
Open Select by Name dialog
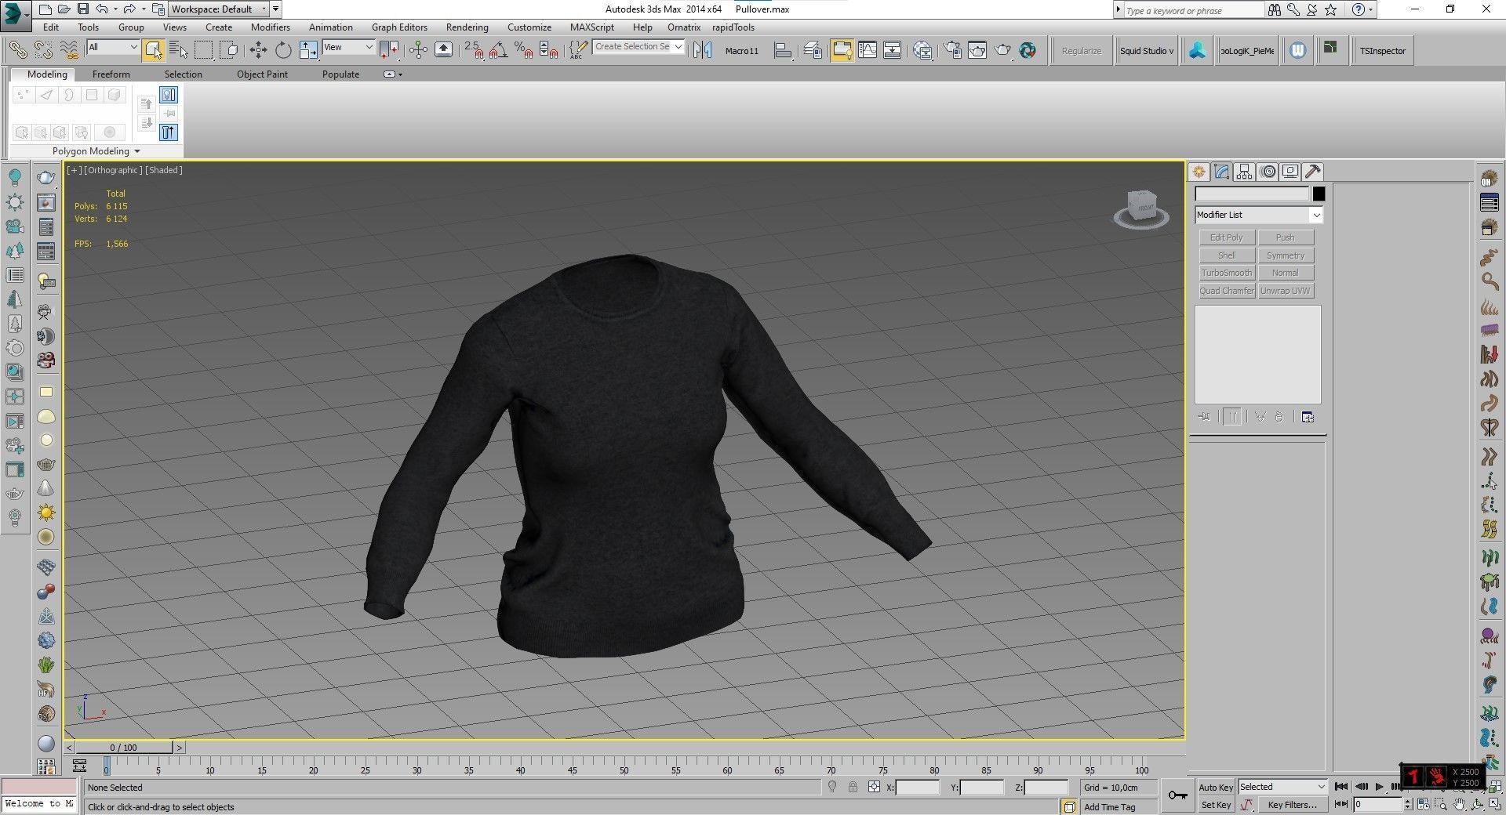[179, 50]
